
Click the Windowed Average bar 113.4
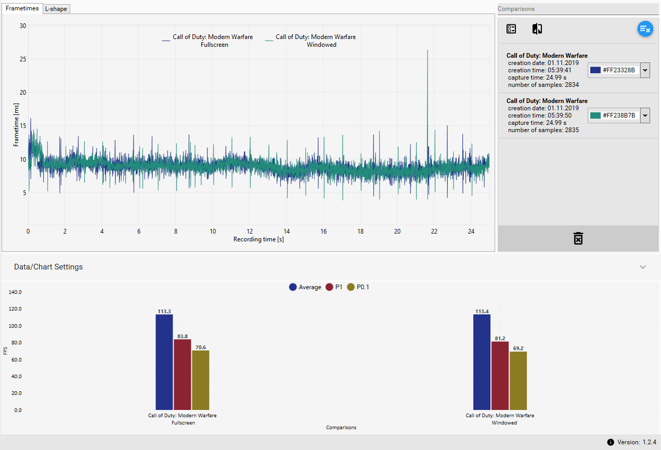tap(482, 362)
